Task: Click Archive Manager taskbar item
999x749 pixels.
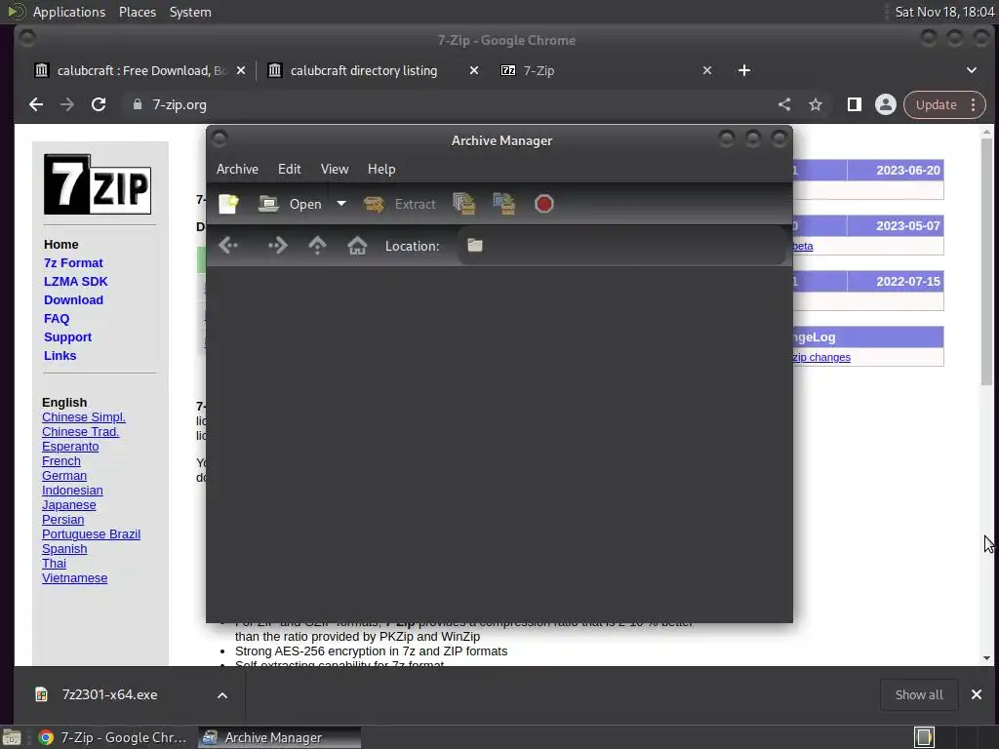Action: tap(279, 737)
